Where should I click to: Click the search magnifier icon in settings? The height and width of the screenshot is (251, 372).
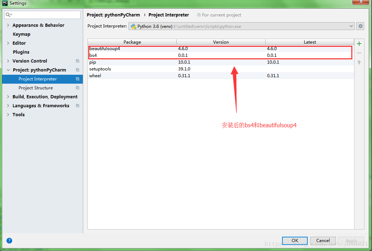(8, 15)
